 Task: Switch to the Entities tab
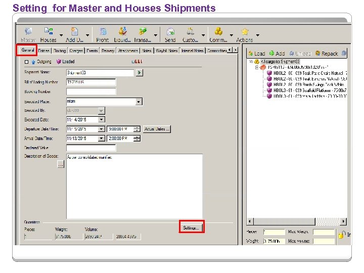pos(43,51)
